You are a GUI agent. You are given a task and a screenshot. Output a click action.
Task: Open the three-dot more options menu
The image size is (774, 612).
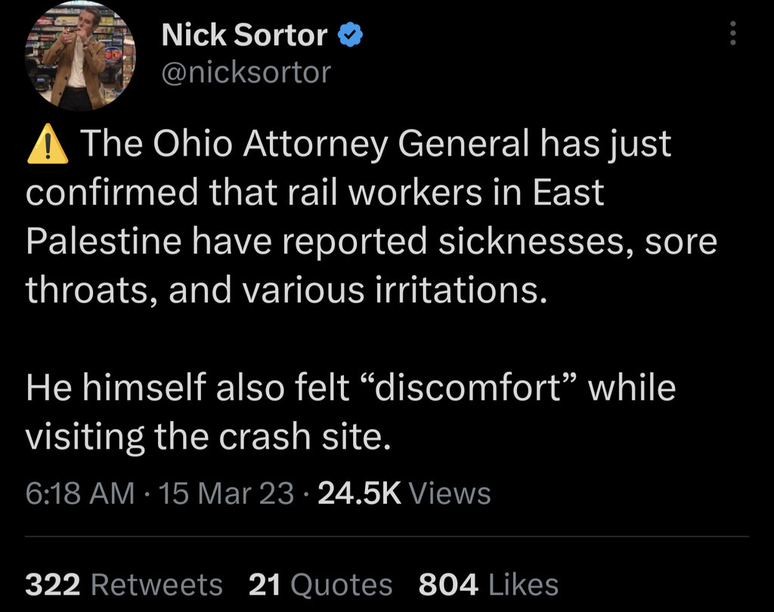pos(733,33)
